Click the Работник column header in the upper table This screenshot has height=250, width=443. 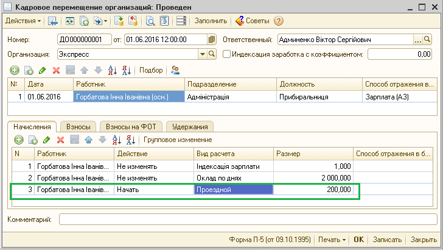coord(128,84)
